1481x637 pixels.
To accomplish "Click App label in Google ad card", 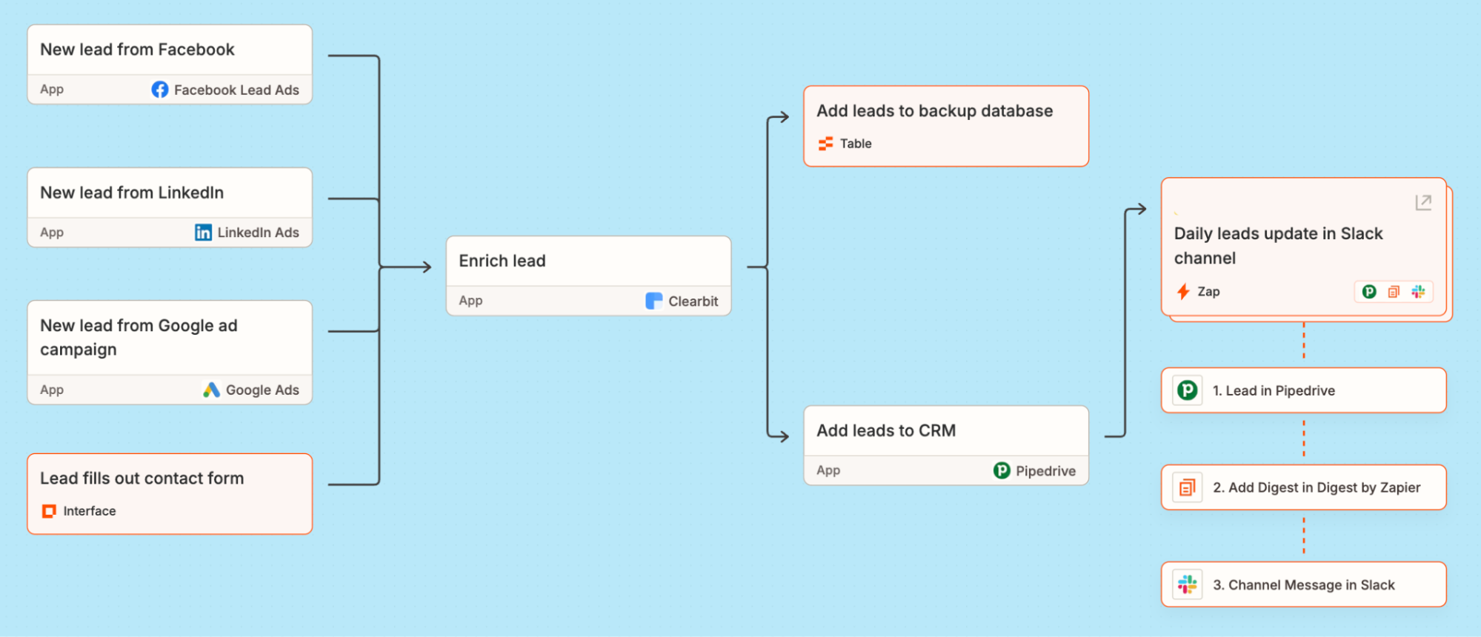I will click(x=52, y=390).
